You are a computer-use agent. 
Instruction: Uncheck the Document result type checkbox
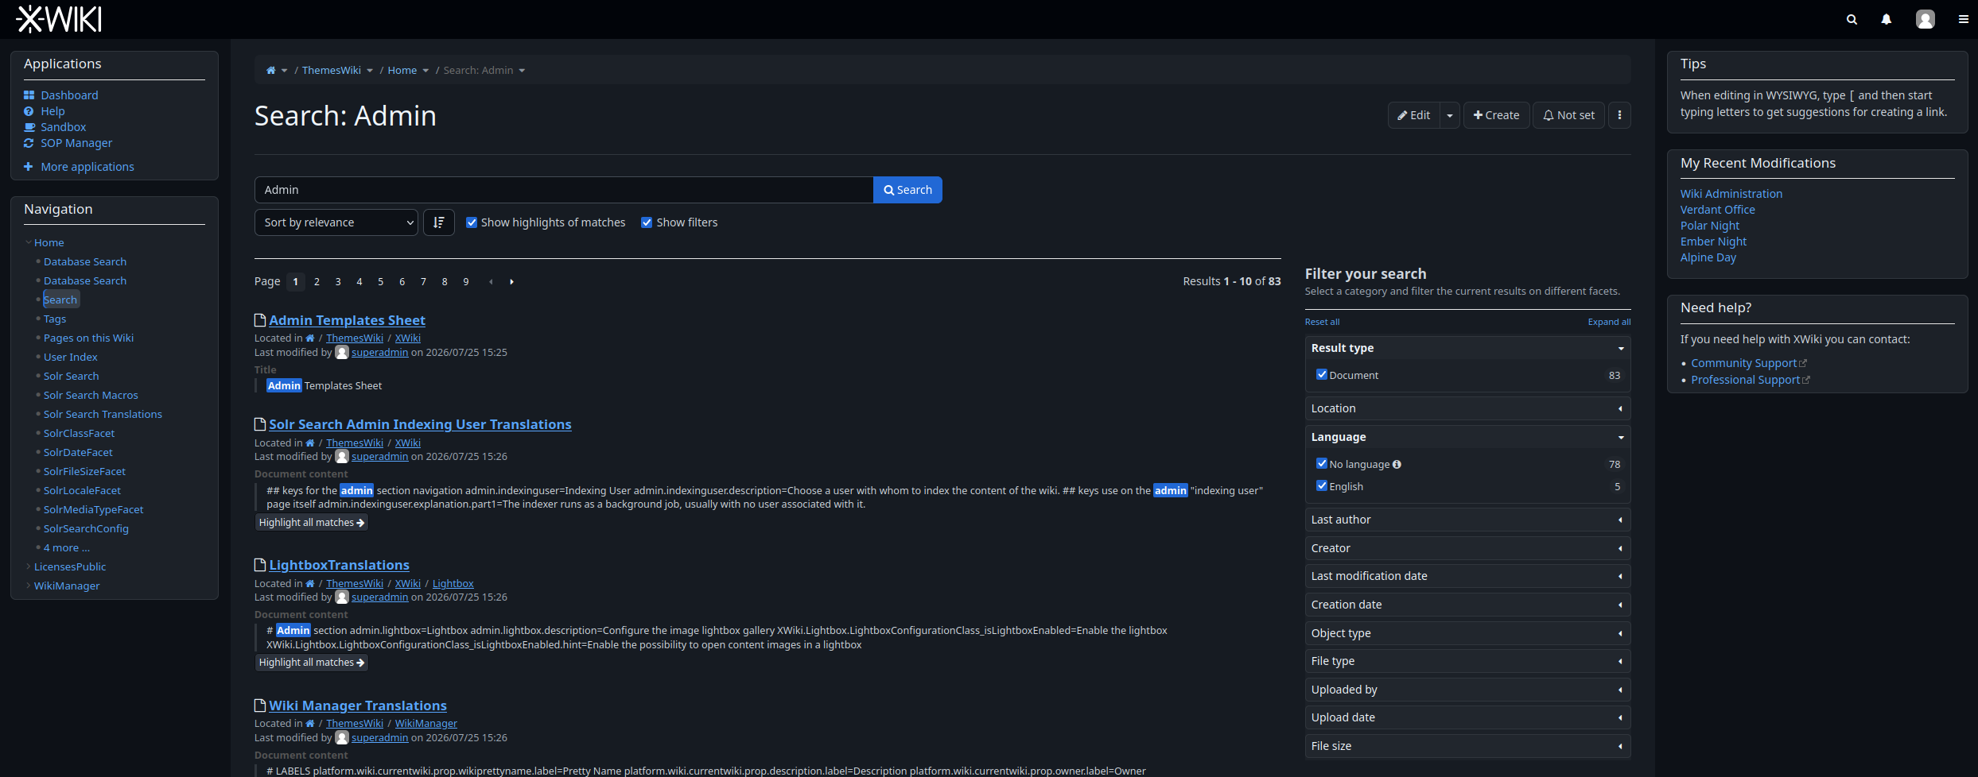pos(1322,374)
